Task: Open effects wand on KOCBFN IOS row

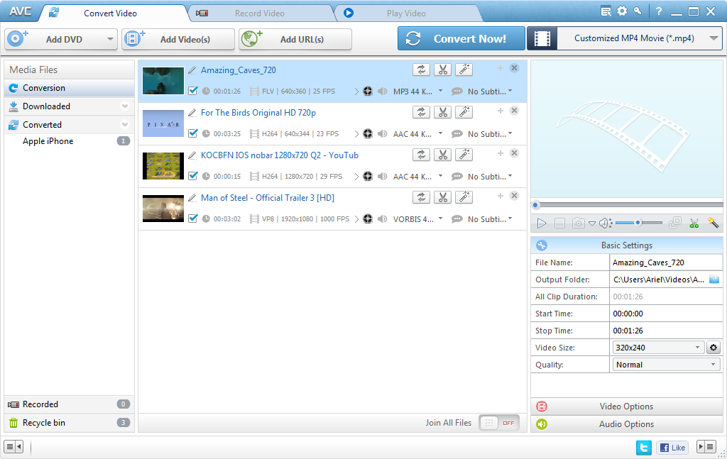Action: [x=464, y=155]
